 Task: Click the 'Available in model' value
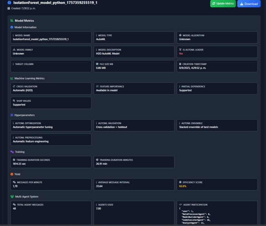107,90
